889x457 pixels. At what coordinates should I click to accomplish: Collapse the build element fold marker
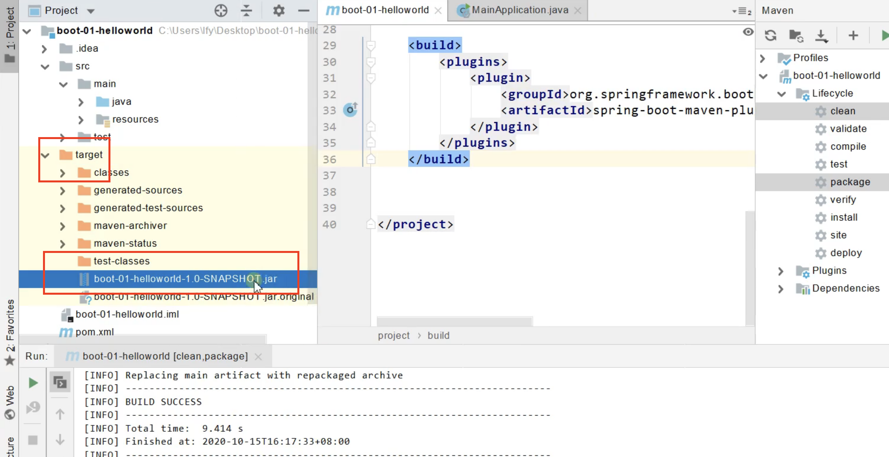coord(371,45)
